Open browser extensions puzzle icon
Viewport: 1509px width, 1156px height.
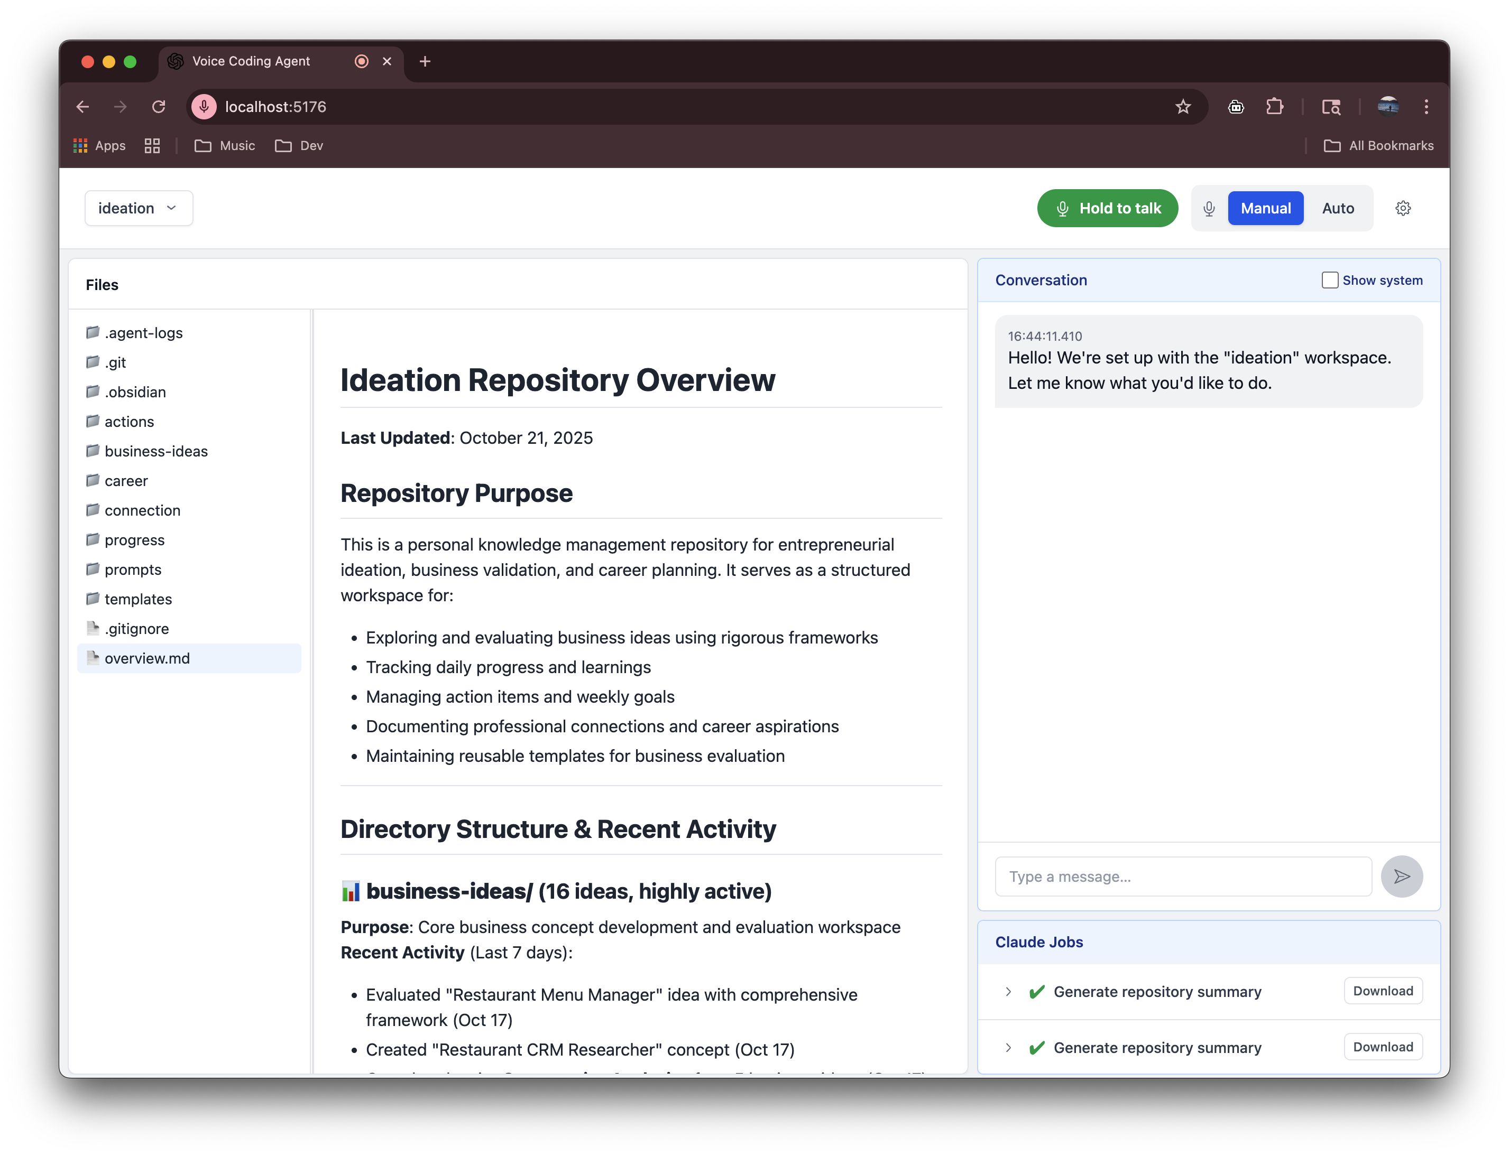pos(1274,107)
